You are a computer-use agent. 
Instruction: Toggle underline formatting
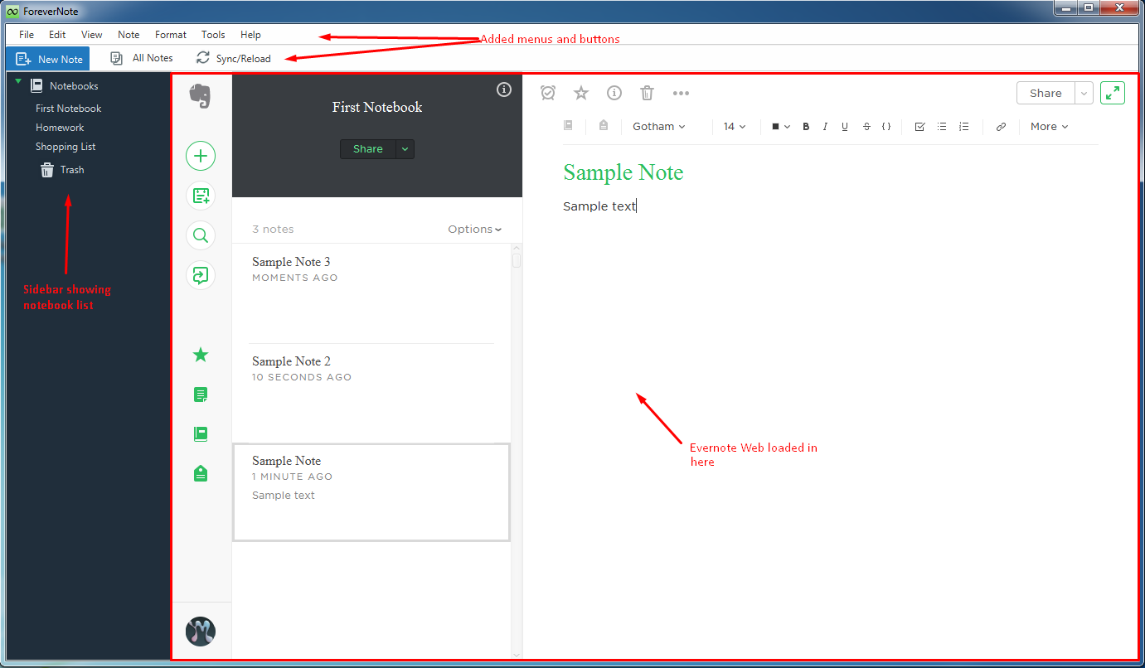(x=844, y=126)
